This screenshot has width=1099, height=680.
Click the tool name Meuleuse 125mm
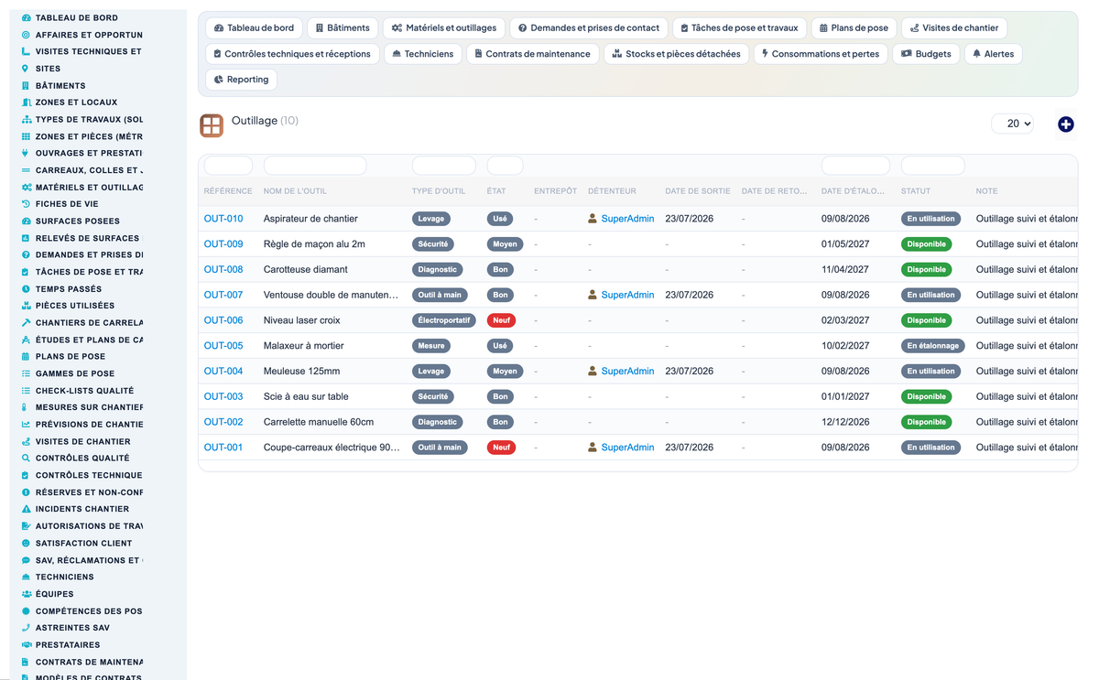coord(301,371)
